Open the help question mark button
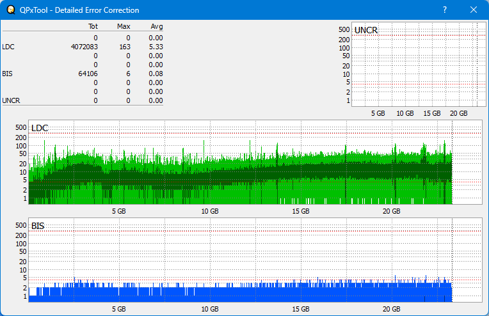489x316 pixels. click(445, 10)
